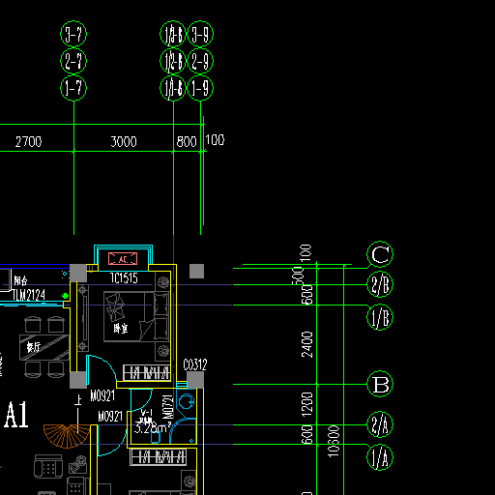This screenshot has height=495, width=495.
Task: Select the grid bubble labeled 3-7
Action: pyautogui.click(x=73, y=34)
